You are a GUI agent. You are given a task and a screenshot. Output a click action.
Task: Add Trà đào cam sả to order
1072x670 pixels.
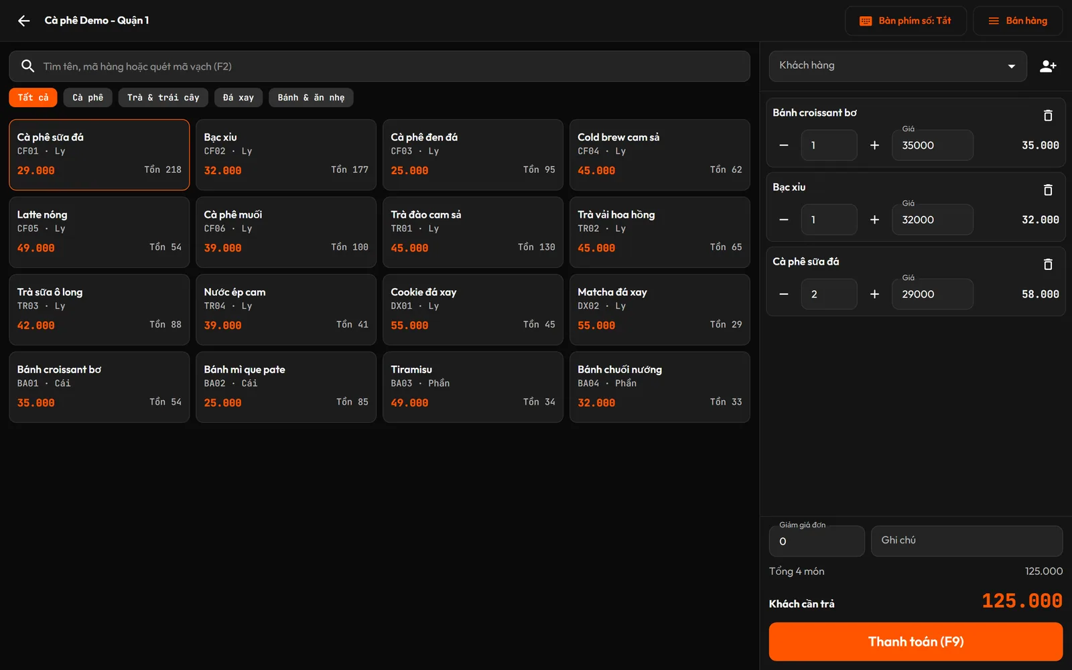[473, 232]
